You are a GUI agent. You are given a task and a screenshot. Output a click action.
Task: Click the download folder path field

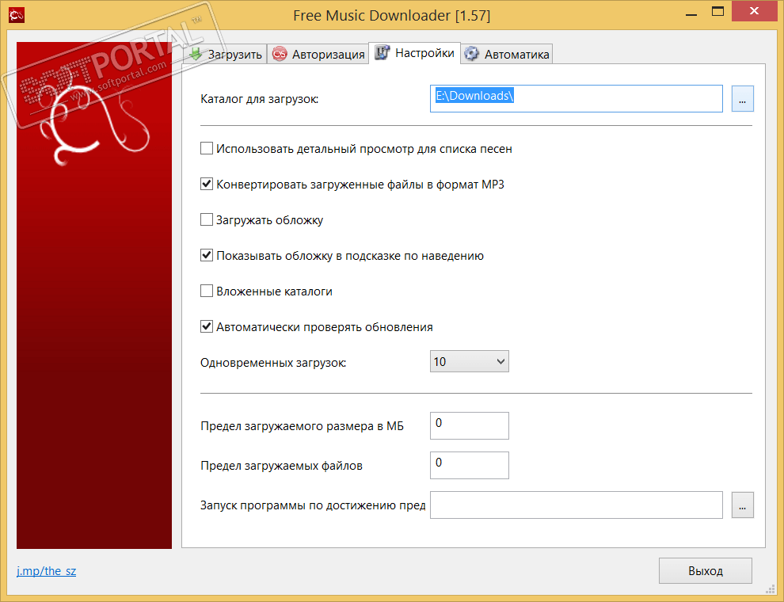click(x=576, y=98)
